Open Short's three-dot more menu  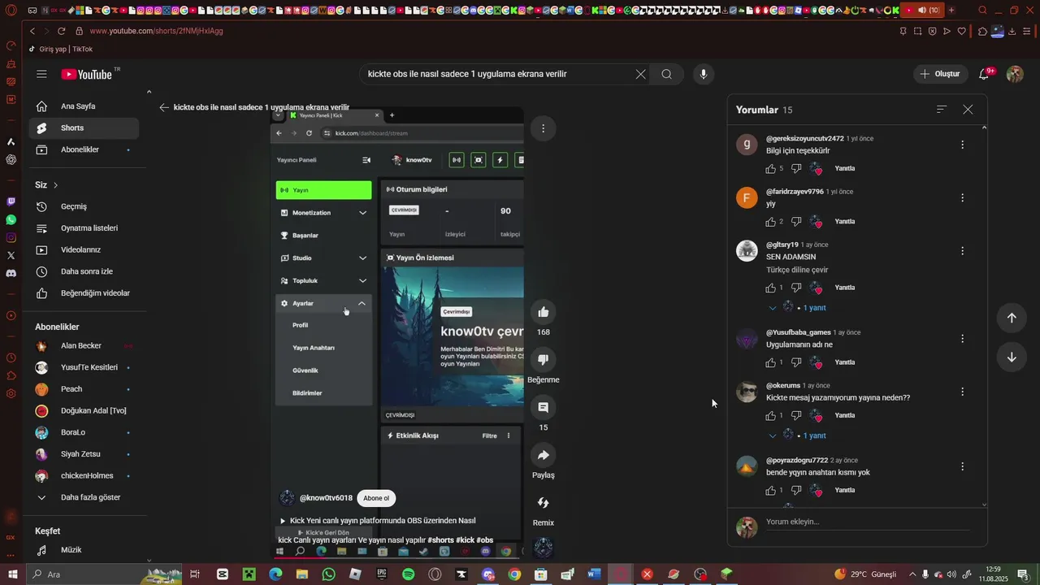[x=543, y=128]
